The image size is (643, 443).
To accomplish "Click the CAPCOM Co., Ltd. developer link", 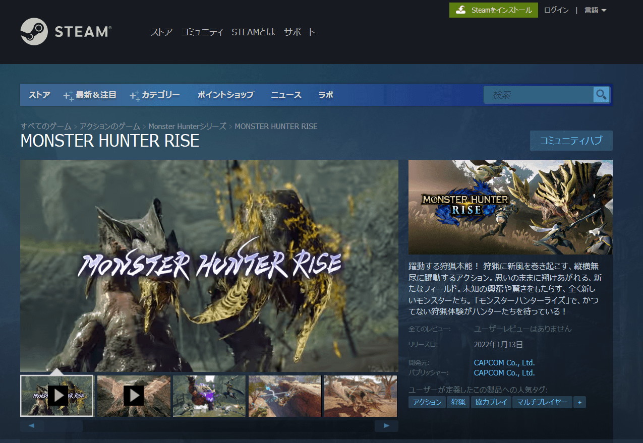I will tap(504, 362).
